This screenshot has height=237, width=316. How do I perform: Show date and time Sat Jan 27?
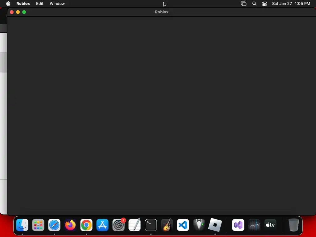291,3
